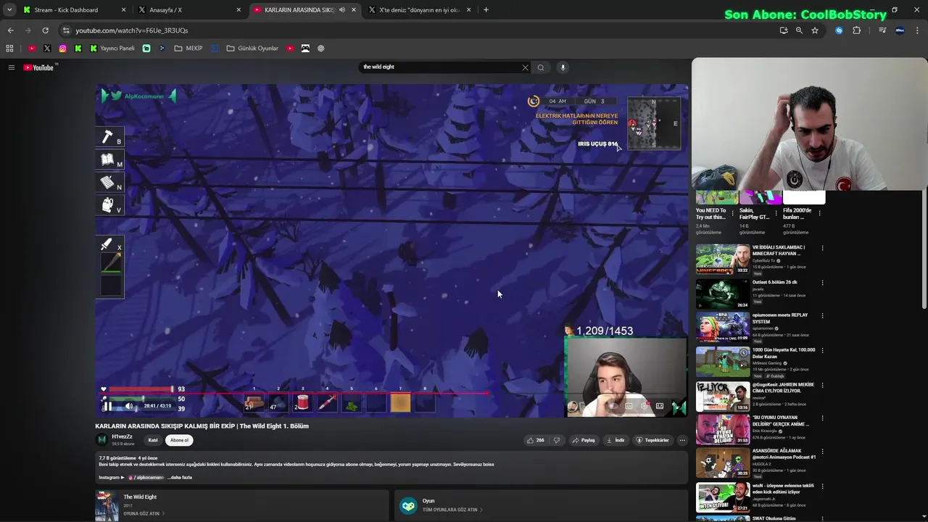Start voice search with the microphone icon

coord(563,67)
